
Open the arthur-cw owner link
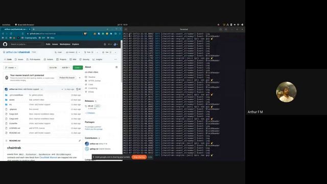tap(11, 52)
